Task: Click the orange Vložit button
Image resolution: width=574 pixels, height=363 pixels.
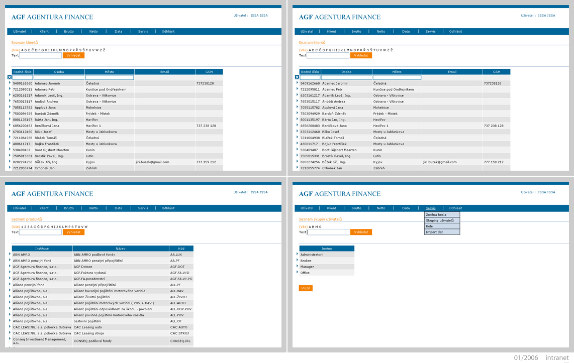Action: [306, 288]
